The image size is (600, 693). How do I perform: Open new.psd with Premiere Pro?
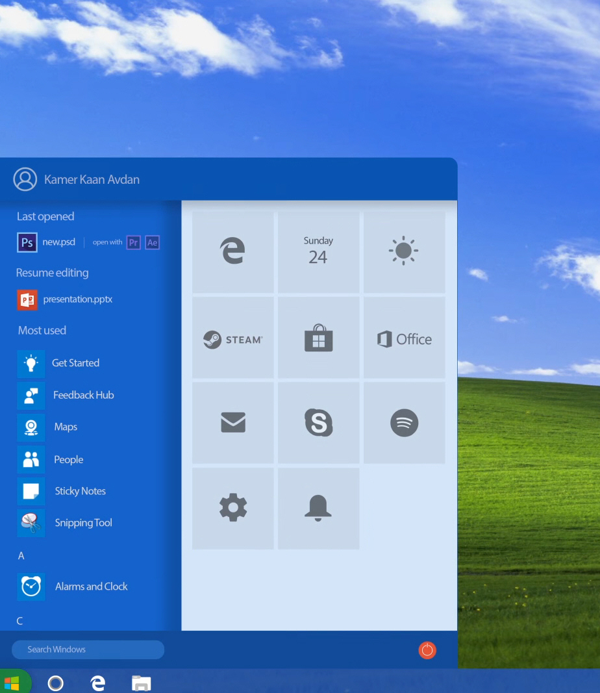(x=133, y=242)
